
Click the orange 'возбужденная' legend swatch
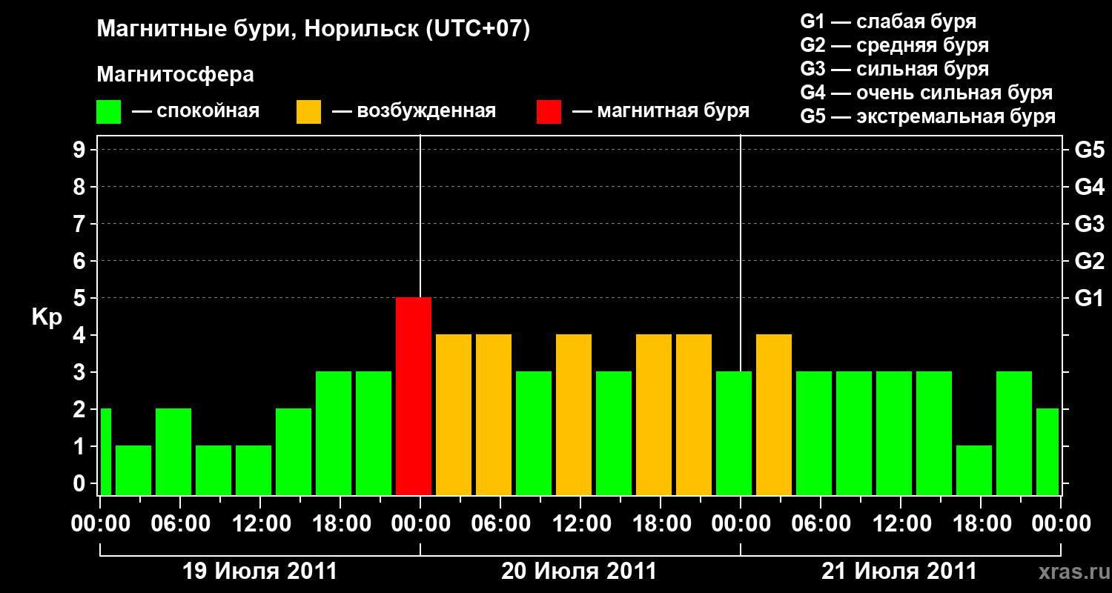tap(309, 112)
